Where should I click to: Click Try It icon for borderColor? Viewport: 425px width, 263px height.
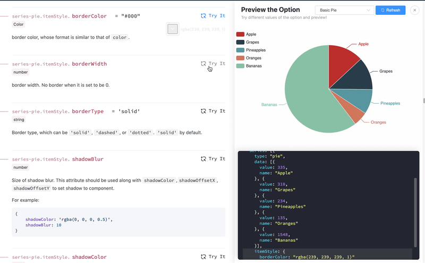tap(203, 16)
